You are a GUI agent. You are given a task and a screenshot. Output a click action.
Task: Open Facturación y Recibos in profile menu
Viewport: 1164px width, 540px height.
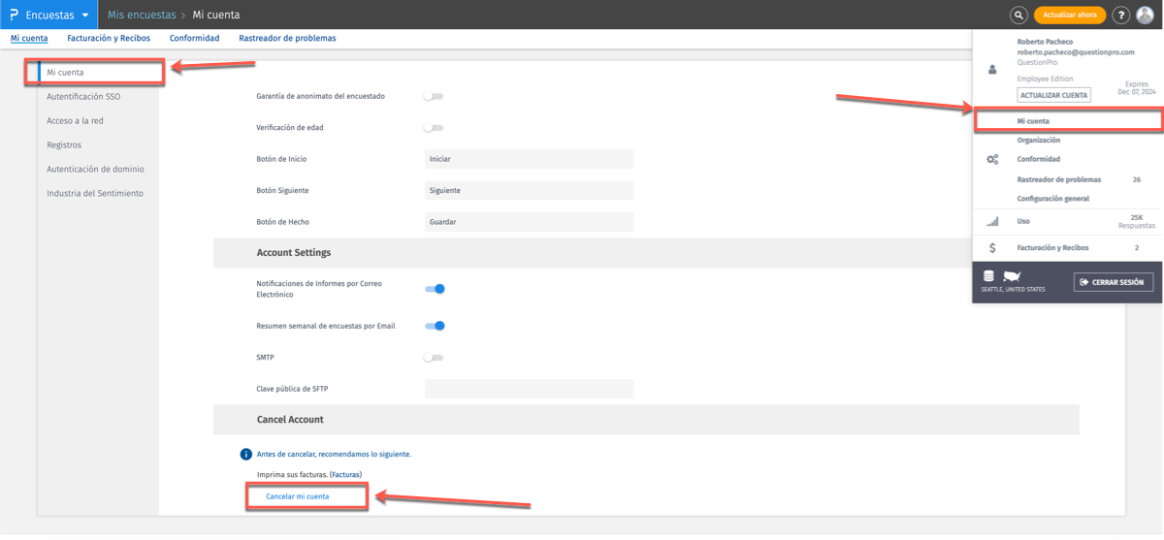click(x=1052, y=248)
